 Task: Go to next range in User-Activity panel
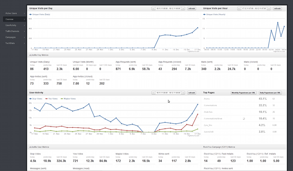(183, 93)
